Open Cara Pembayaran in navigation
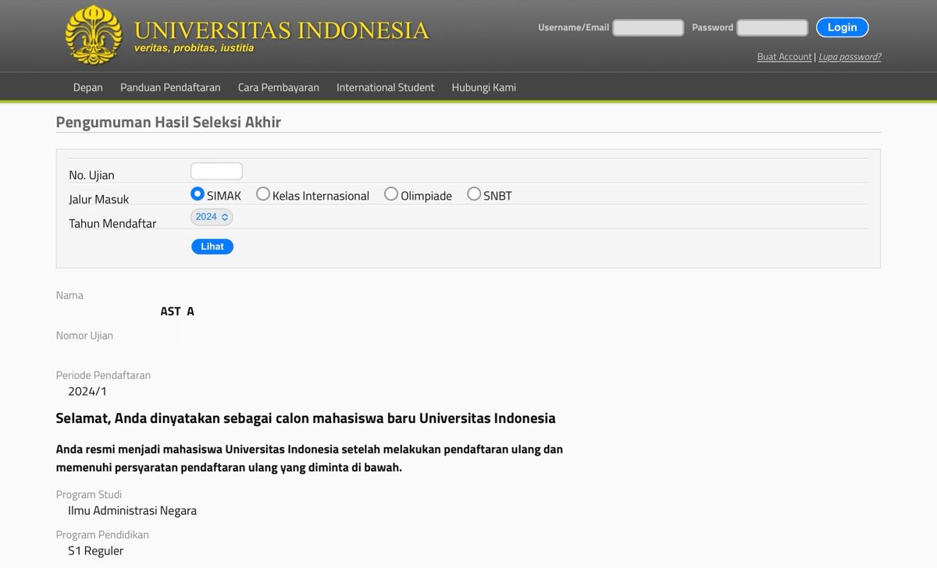The width and height of the screenshot is (937, 568). 279,87
